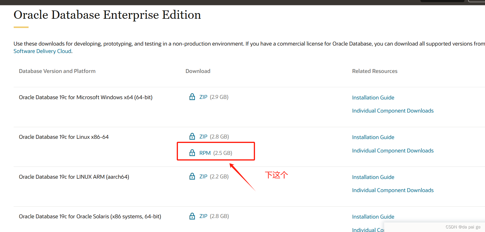
Task: Open Individual Component Downloads for LINUX ARM
Action: click(x=393, y=190)
